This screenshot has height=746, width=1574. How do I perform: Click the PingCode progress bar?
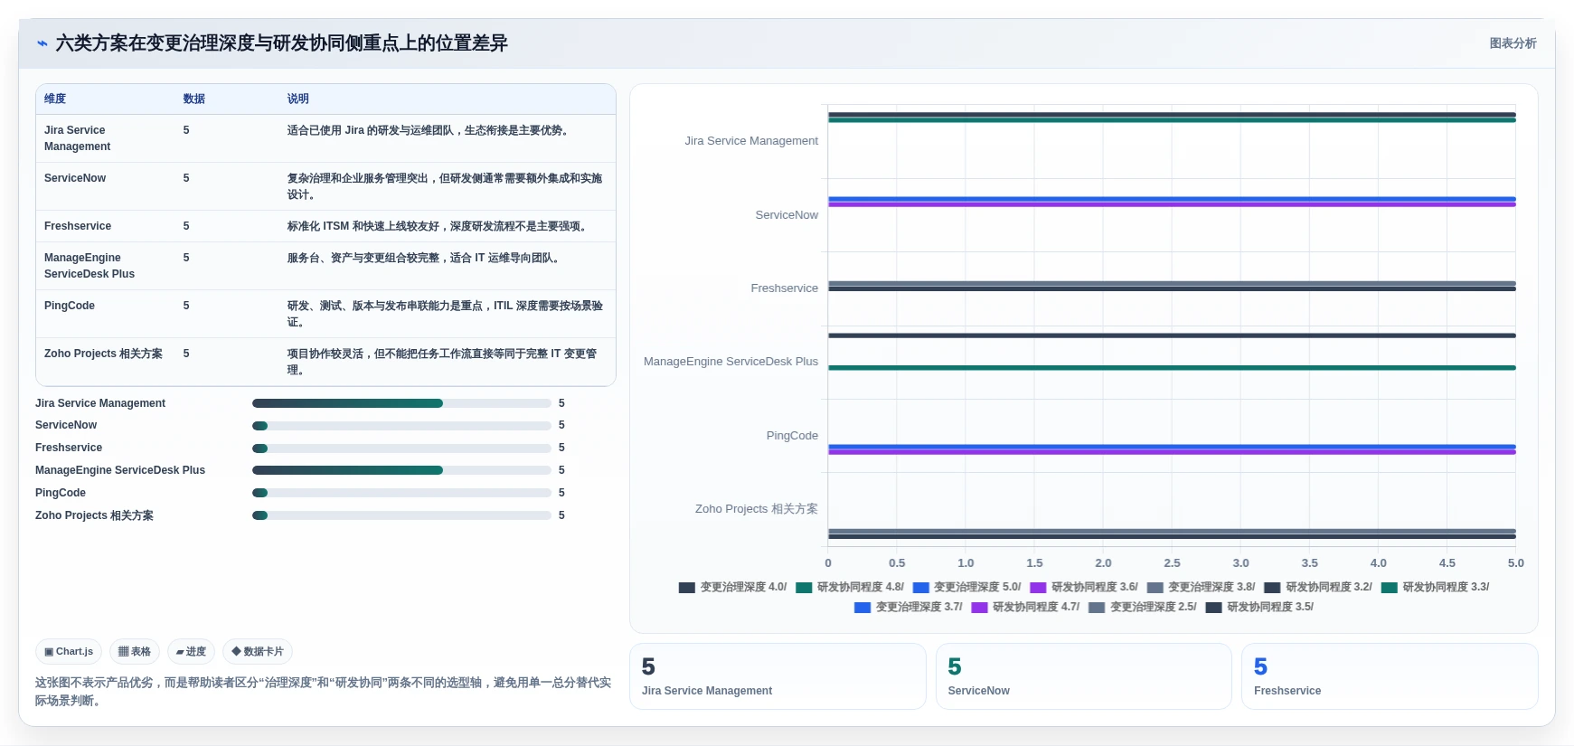[x=401, y=493]
